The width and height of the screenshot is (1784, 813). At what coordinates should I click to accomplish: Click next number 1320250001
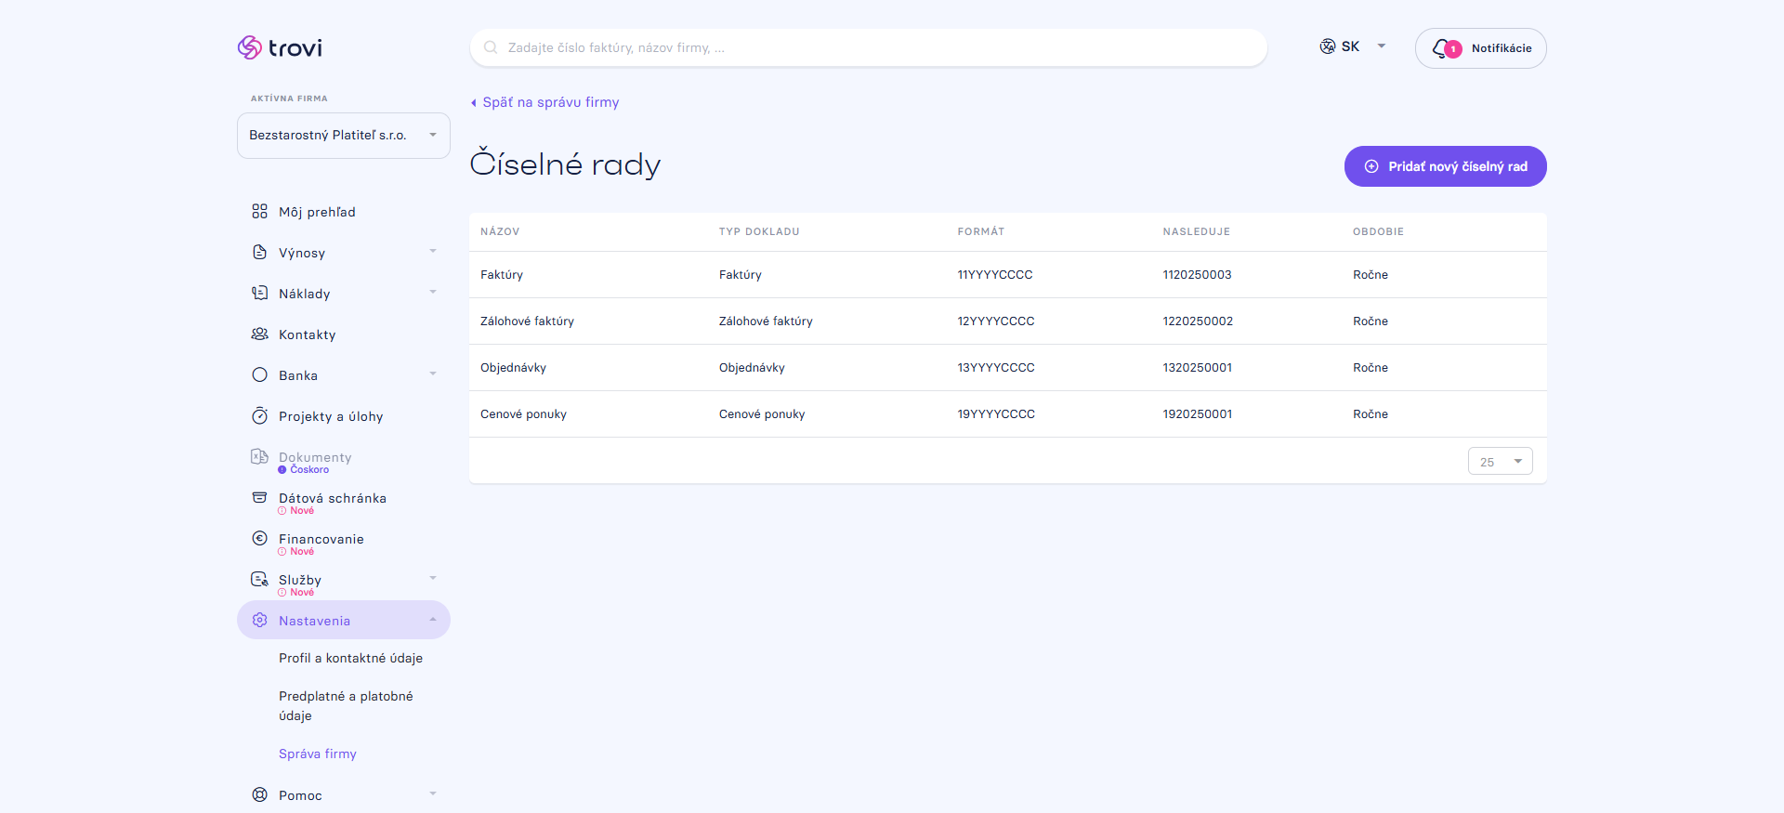1197,368
